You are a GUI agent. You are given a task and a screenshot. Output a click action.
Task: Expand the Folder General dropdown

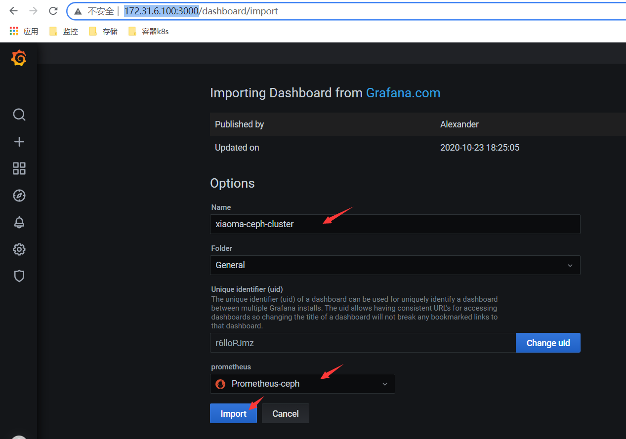pyautogui.click(x=395, y=265)
